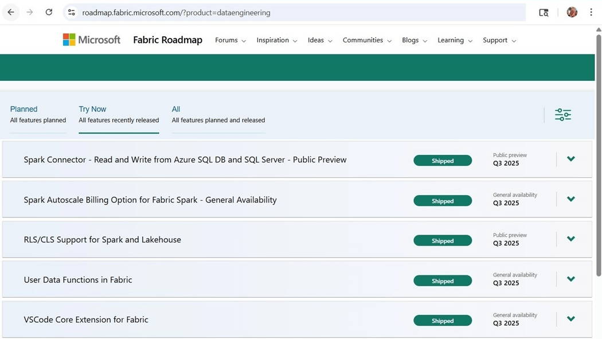The width and height of the screenshot is (602, 339).
Task: Click the page vertical scrollbar
Action: 599,172
